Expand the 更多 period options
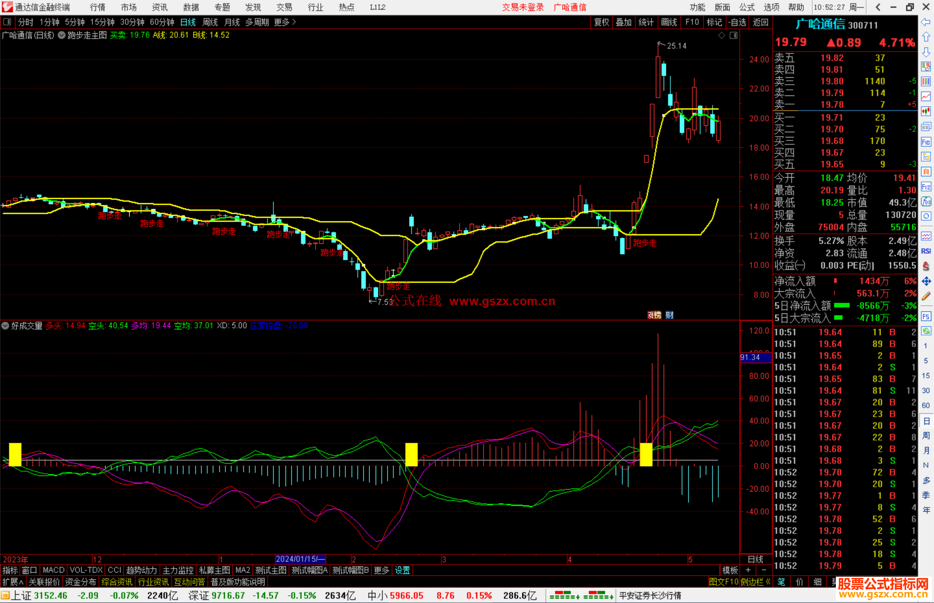This screenshot has height=603, width=934. 285,22
